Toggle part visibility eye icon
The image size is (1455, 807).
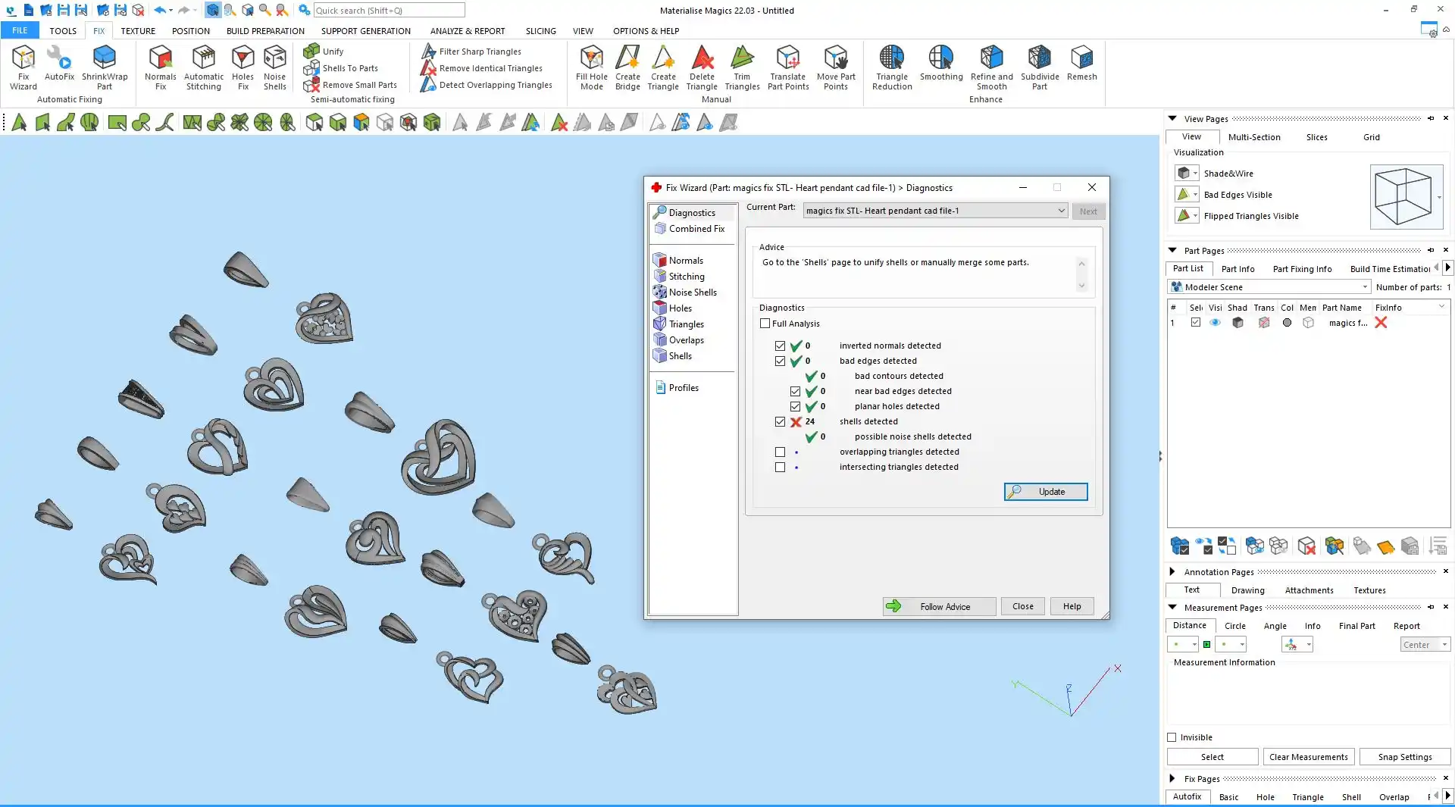coord(1215,323)
